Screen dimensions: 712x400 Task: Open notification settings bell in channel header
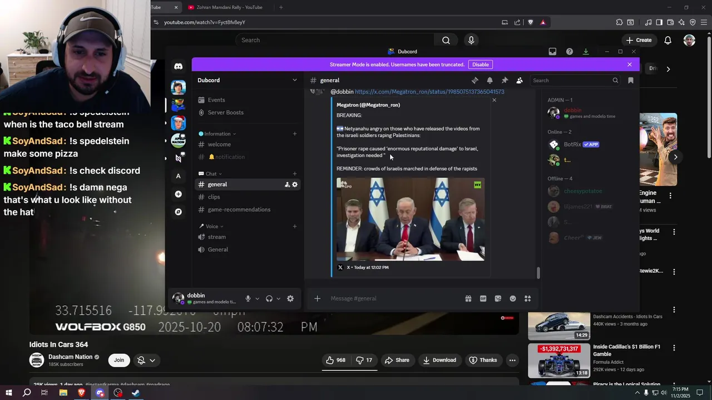(489, 81)
